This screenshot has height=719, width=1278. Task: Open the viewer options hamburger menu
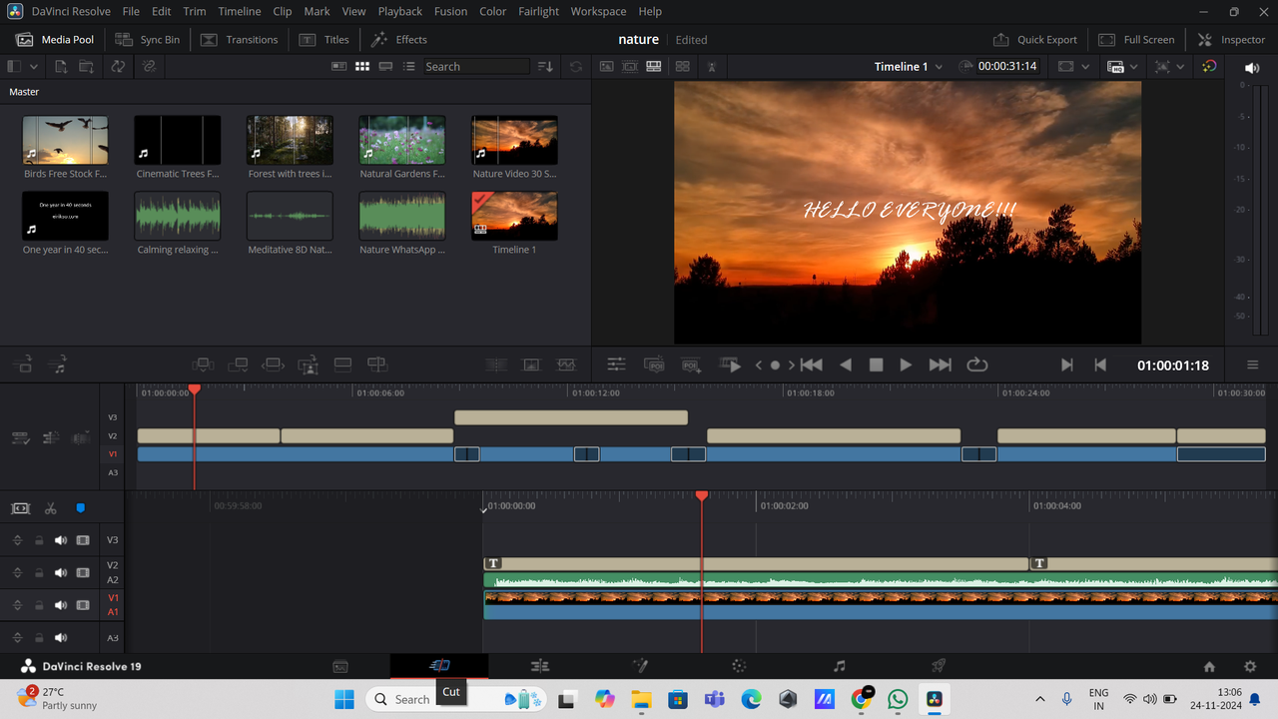coord(1253,365)
